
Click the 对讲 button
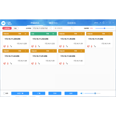pyautogui.click(x=55, y=93)
